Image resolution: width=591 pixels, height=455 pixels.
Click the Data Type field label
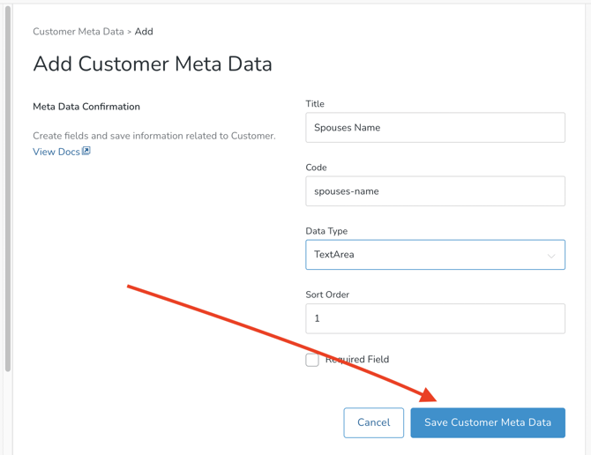(x=326, y=231)
